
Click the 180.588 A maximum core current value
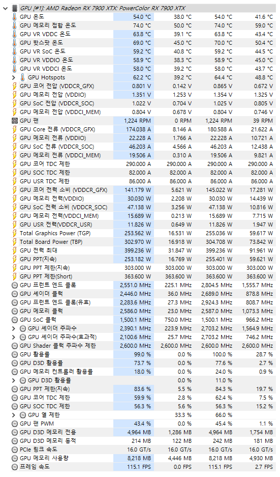coord(220,129)
